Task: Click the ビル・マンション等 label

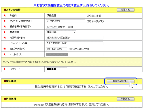Action: point(18,43)
